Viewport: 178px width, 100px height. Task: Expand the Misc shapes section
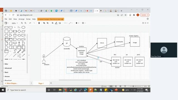coord(6,64)
